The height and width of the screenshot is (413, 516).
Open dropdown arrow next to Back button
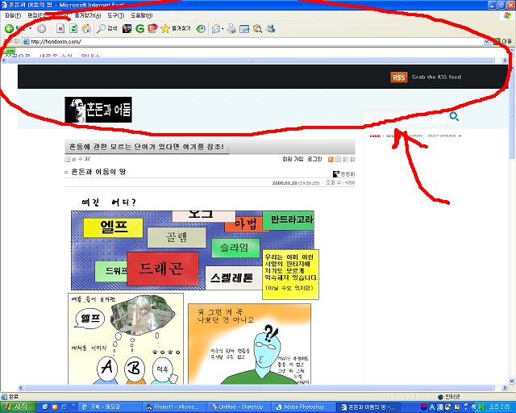[31, 29]
